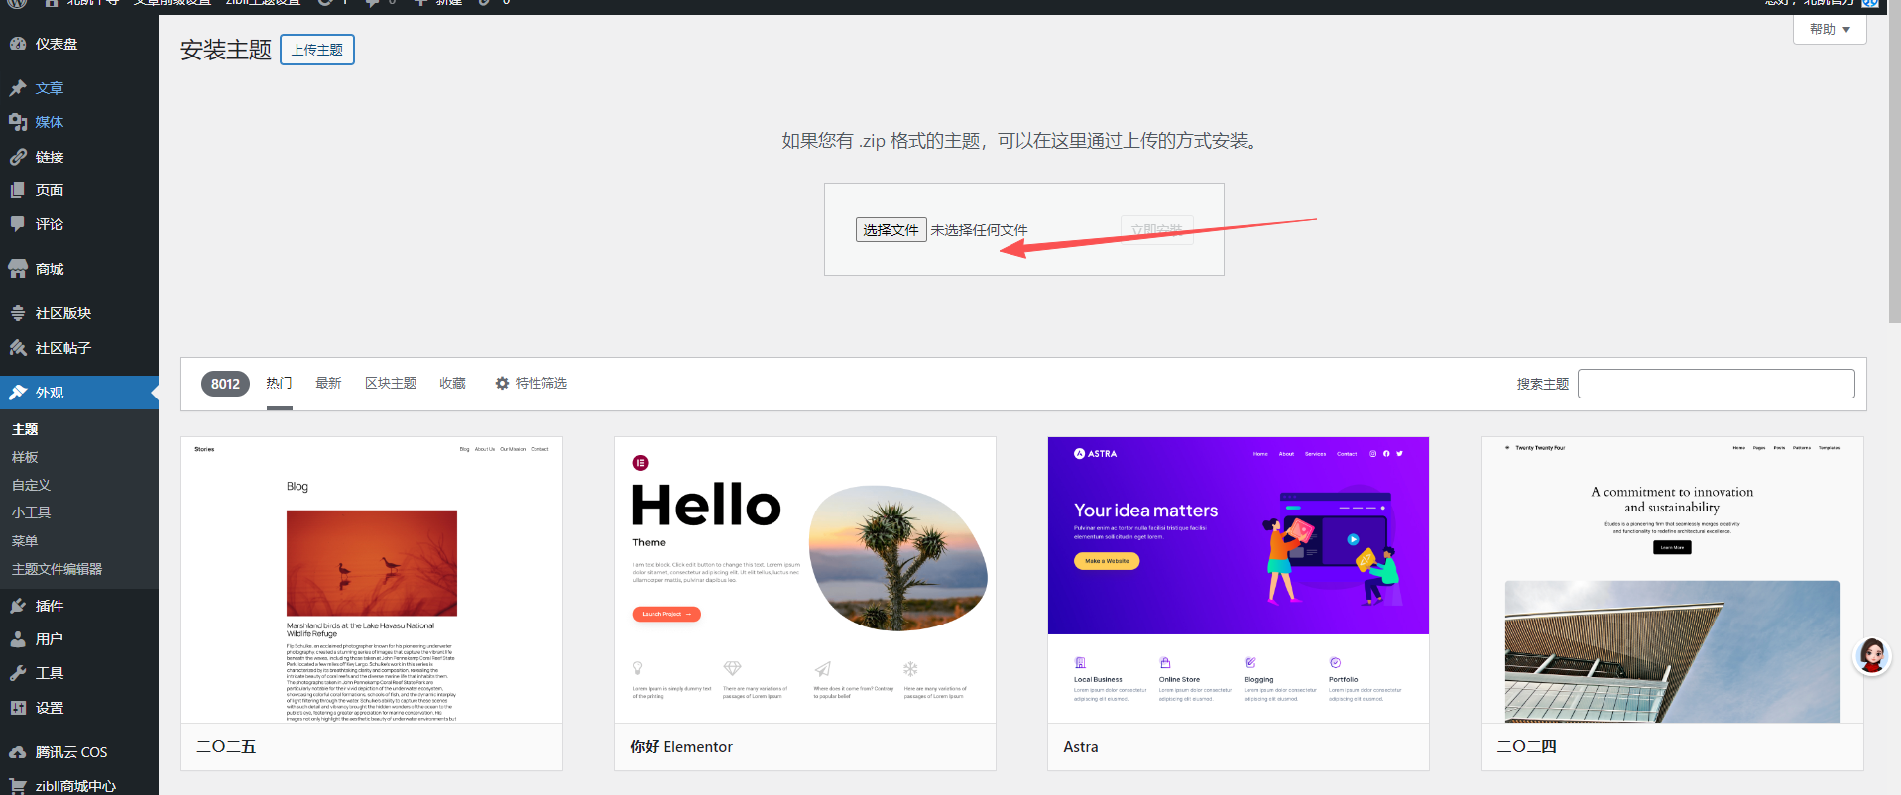Select the 收藏 favorites tab
The image size is (1901, 795).
coord(452,384)
